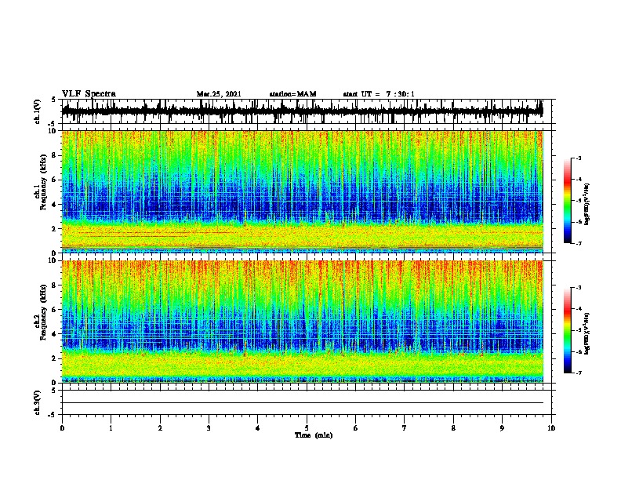Click the "-7" value on ch.2 color bar
The height and width of the screenshot is (480, 621).
[x=579, y=373]
